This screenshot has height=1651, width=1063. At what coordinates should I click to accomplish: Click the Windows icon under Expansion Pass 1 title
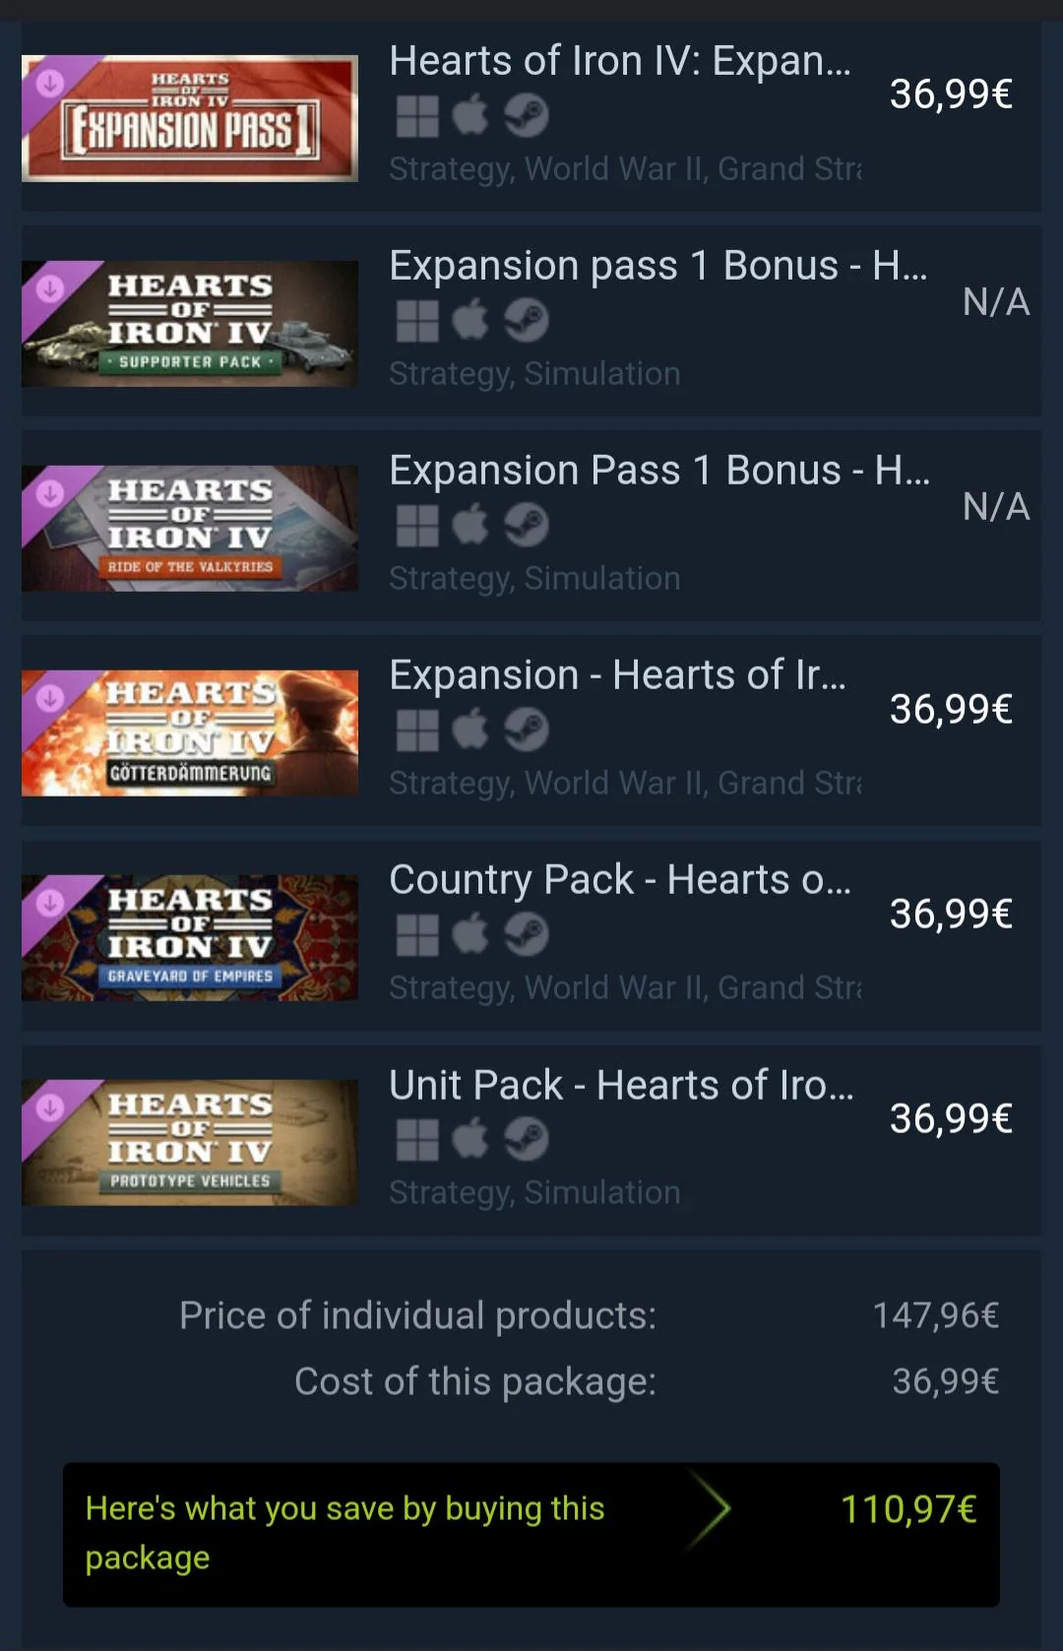417,114
